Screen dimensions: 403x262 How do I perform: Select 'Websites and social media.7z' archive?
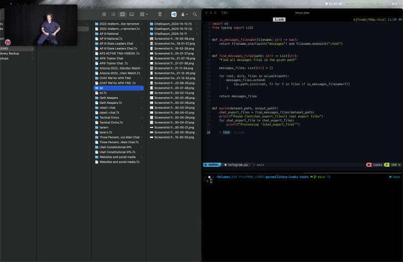coord(119,162)
